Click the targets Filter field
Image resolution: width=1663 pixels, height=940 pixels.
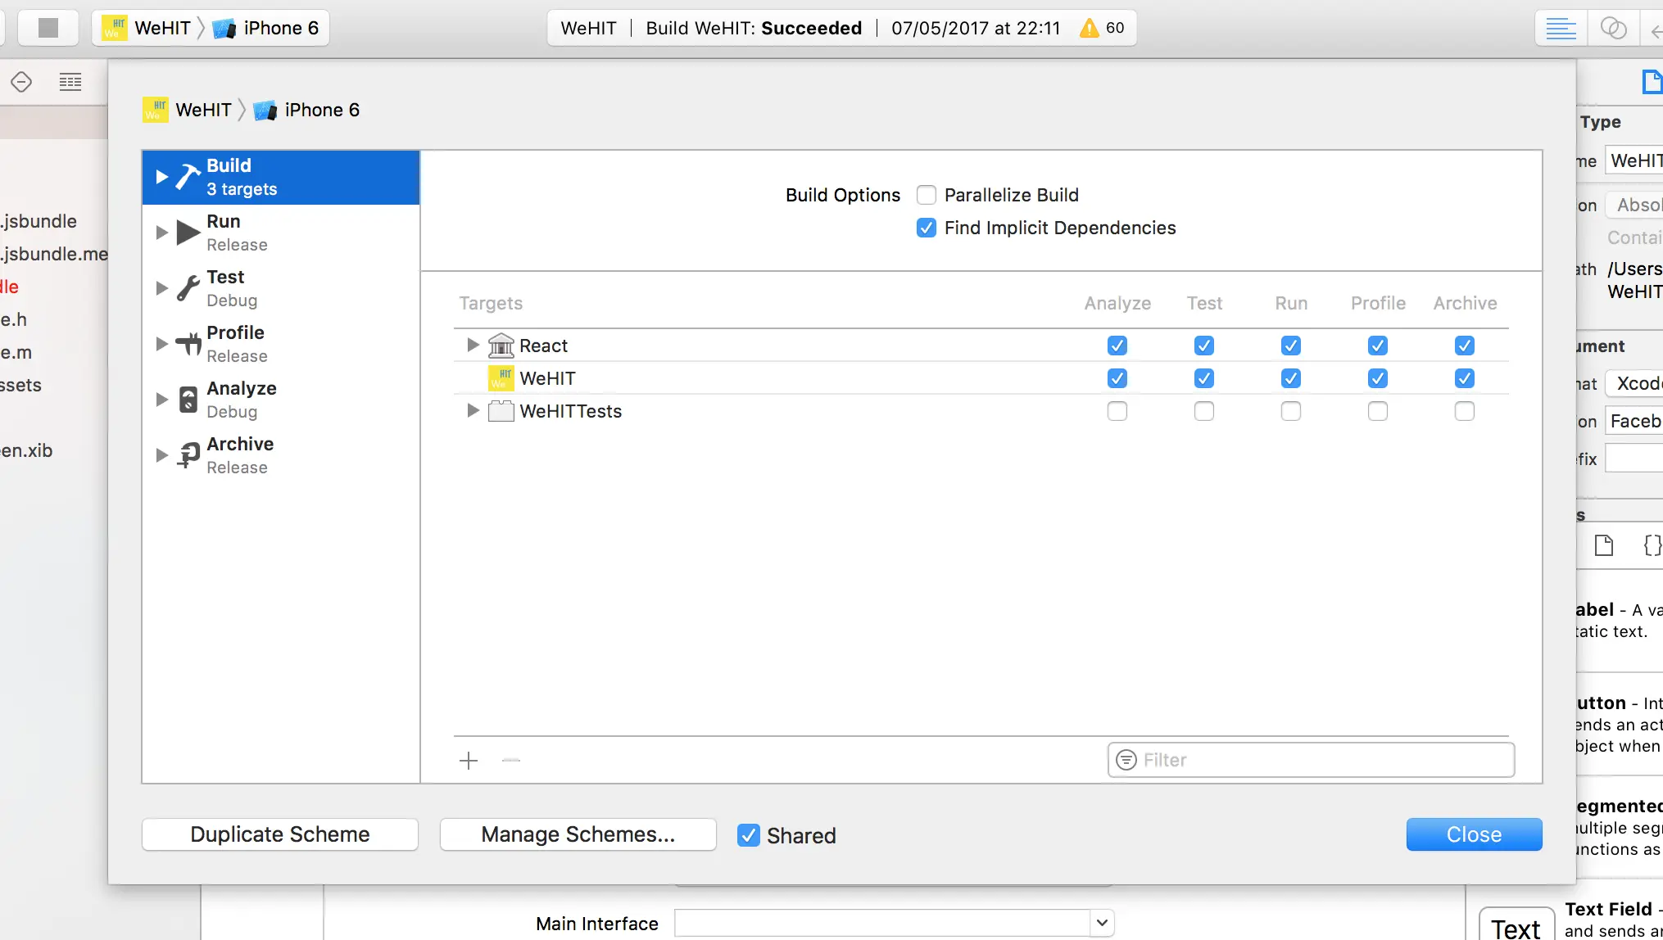pos(1311,760)
